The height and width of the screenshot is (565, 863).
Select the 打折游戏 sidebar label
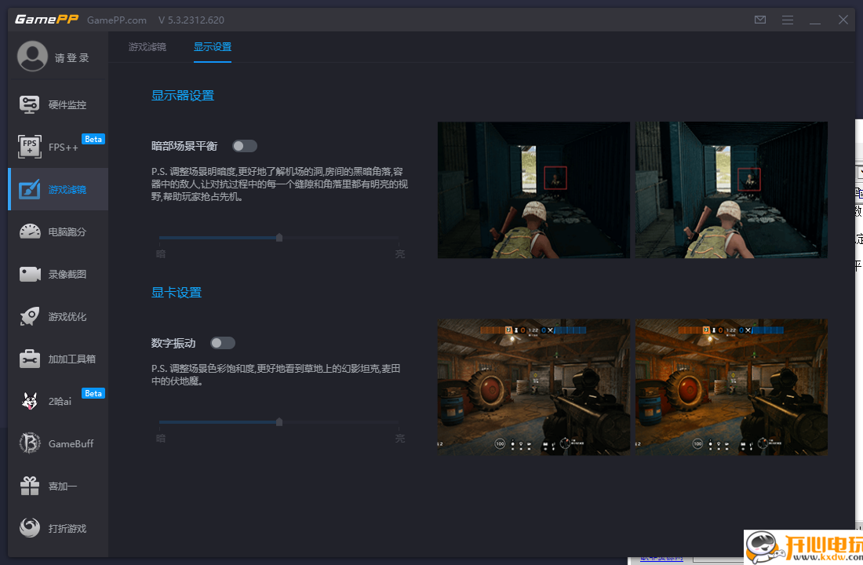click(x=67, y=529)
